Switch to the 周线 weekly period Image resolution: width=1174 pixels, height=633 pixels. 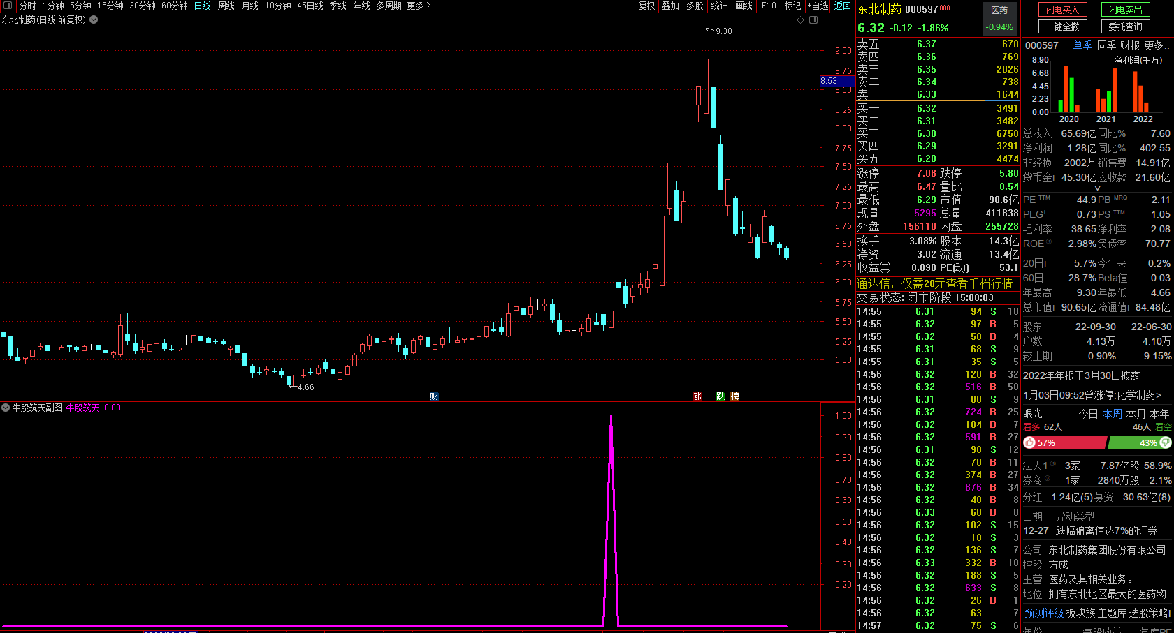tap(226, 6)
